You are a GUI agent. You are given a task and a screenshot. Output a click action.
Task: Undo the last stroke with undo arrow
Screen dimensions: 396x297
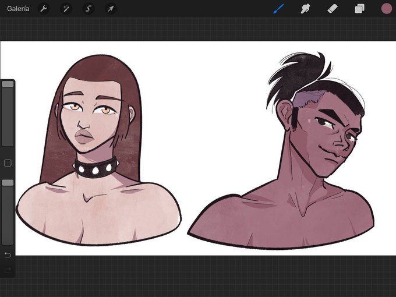point(8,255)
